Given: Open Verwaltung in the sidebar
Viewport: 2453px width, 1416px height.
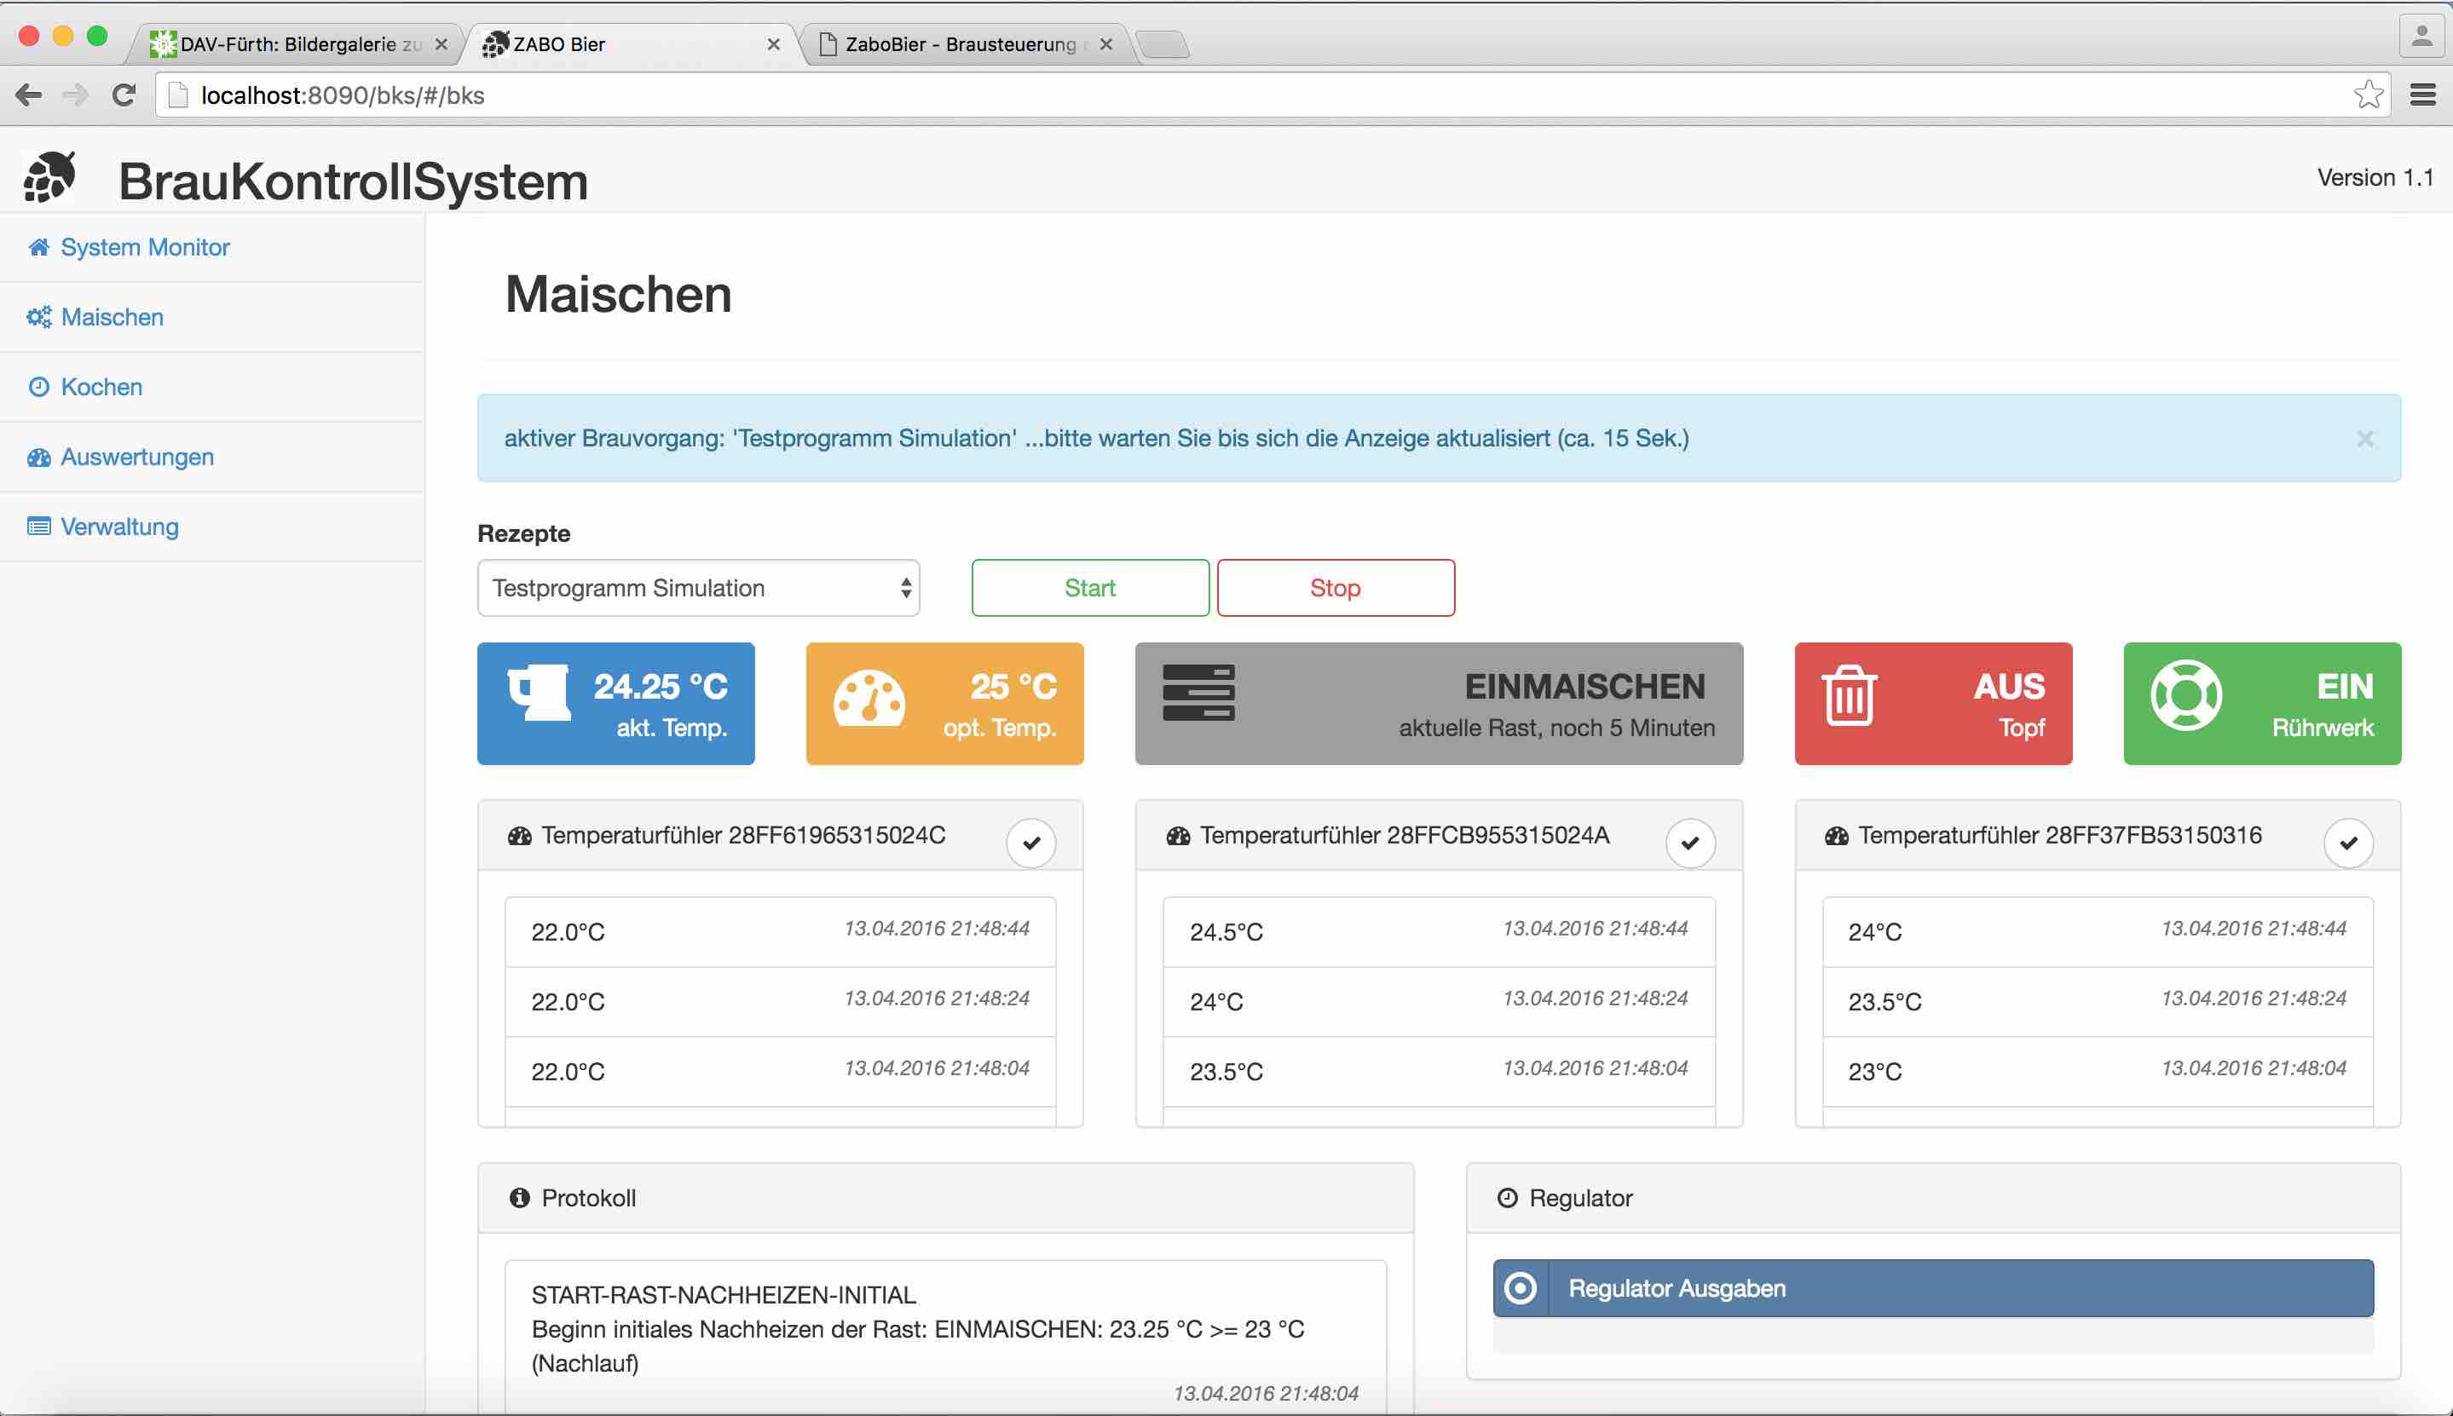Looking at the screenshot, I should 119,527.
